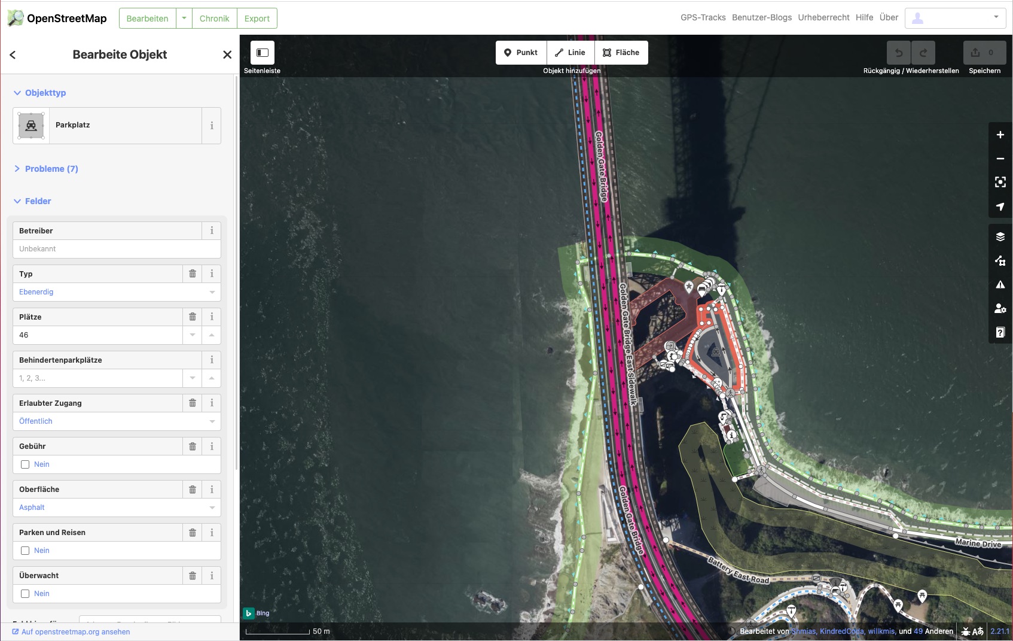Select the Punkt add tool
The width and height of the screenshot is (1013, 641).
(521, 53)
